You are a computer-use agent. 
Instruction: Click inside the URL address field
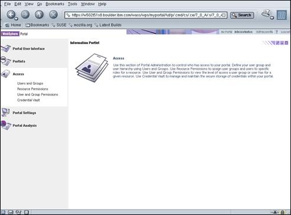(x=146, y=15)
